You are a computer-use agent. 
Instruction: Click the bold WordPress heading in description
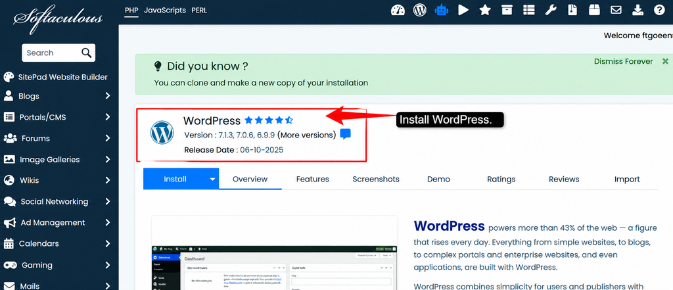click(449, 226)
